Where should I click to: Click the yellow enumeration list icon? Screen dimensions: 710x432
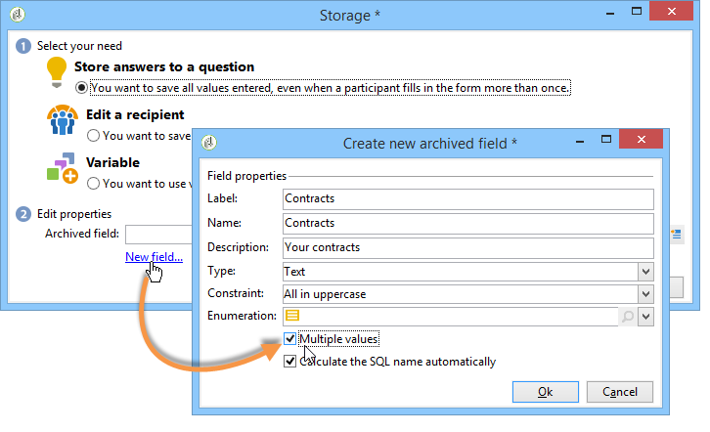click(292, 316)
